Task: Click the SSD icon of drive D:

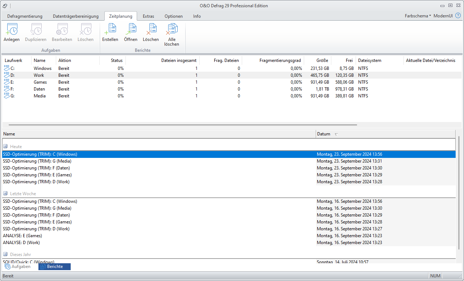Action: [7, 75]
